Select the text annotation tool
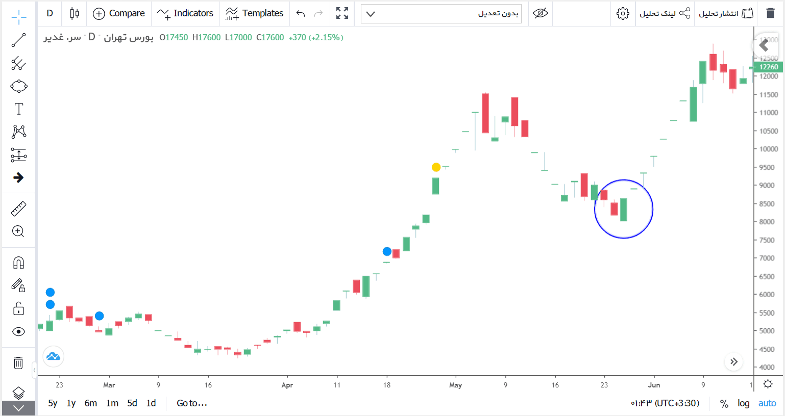 coord(18,109)
